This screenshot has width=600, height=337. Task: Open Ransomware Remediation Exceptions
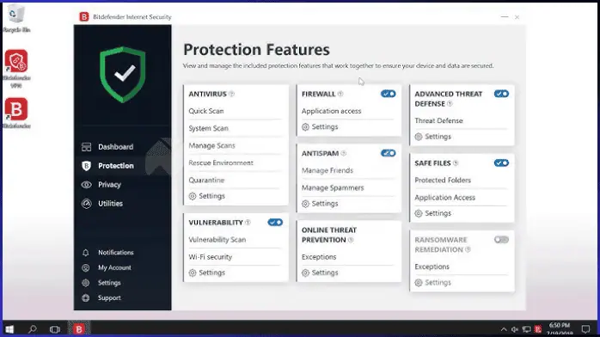pos(432,267)
